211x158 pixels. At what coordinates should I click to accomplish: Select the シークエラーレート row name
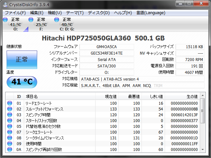click(x=39, y=132)
